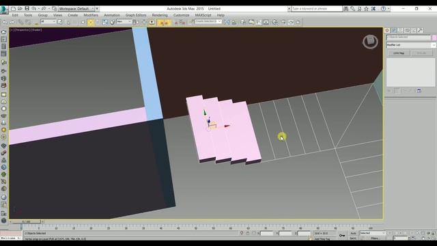Open the Create menu

point(73,15)
